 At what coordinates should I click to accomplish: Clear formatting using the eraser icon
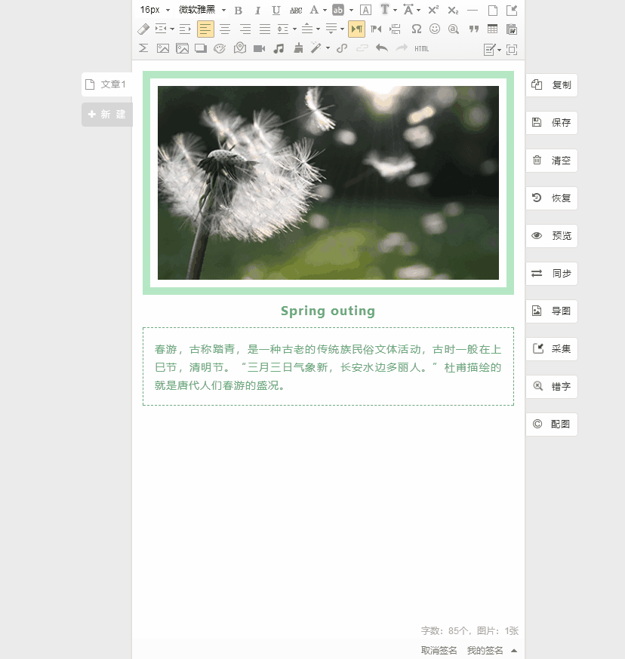(143, 29)
